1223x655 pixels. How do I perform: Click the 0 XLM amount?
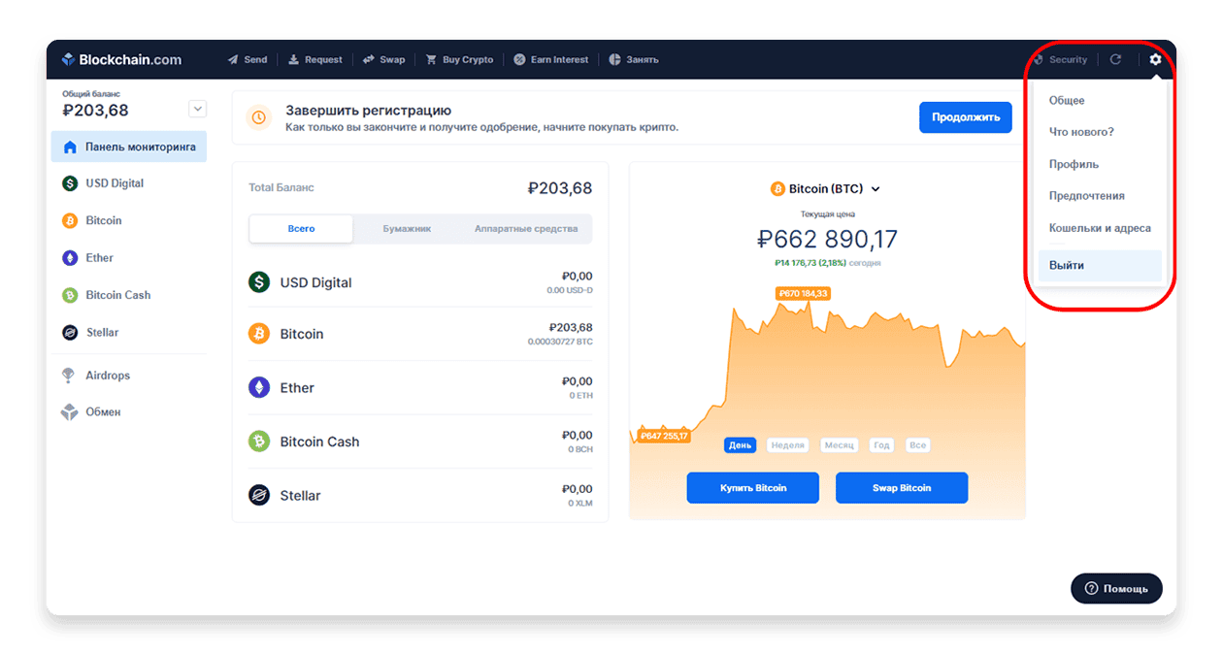[580, 504]
